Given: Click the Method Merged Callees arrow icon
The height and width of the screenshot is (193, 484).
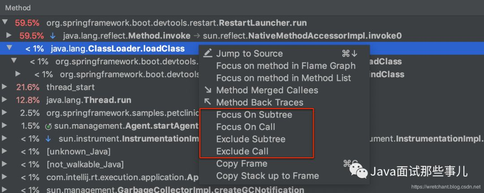Looking at the screenshot, I should [x=208, y=90].
